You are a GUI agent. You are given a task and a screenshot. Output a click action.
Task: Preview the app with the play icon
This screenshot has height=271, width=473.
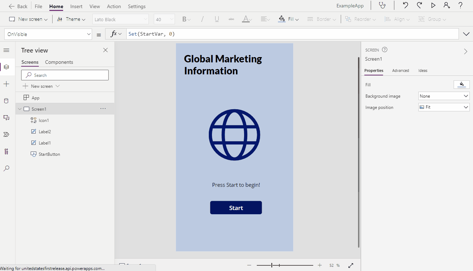[433, 6]
